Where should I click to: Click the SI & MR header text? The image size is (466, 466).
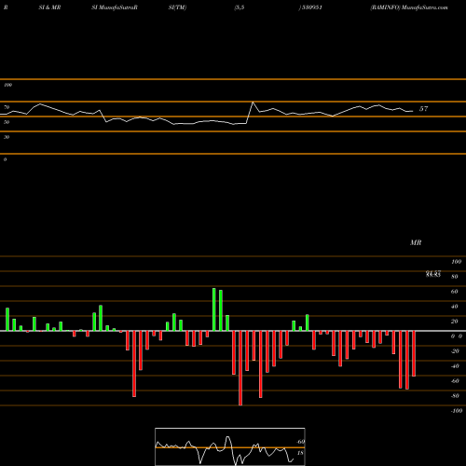click(x=49, y=7)
